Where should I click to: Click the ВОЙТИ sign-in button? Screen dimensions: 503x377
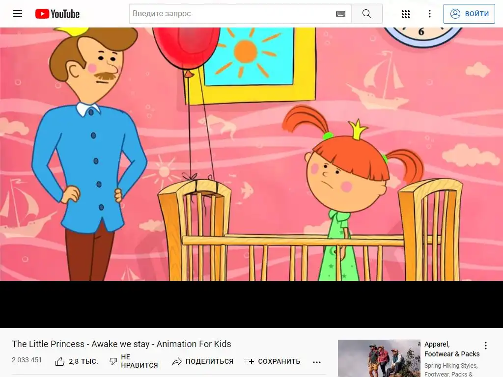pos(469,14)
